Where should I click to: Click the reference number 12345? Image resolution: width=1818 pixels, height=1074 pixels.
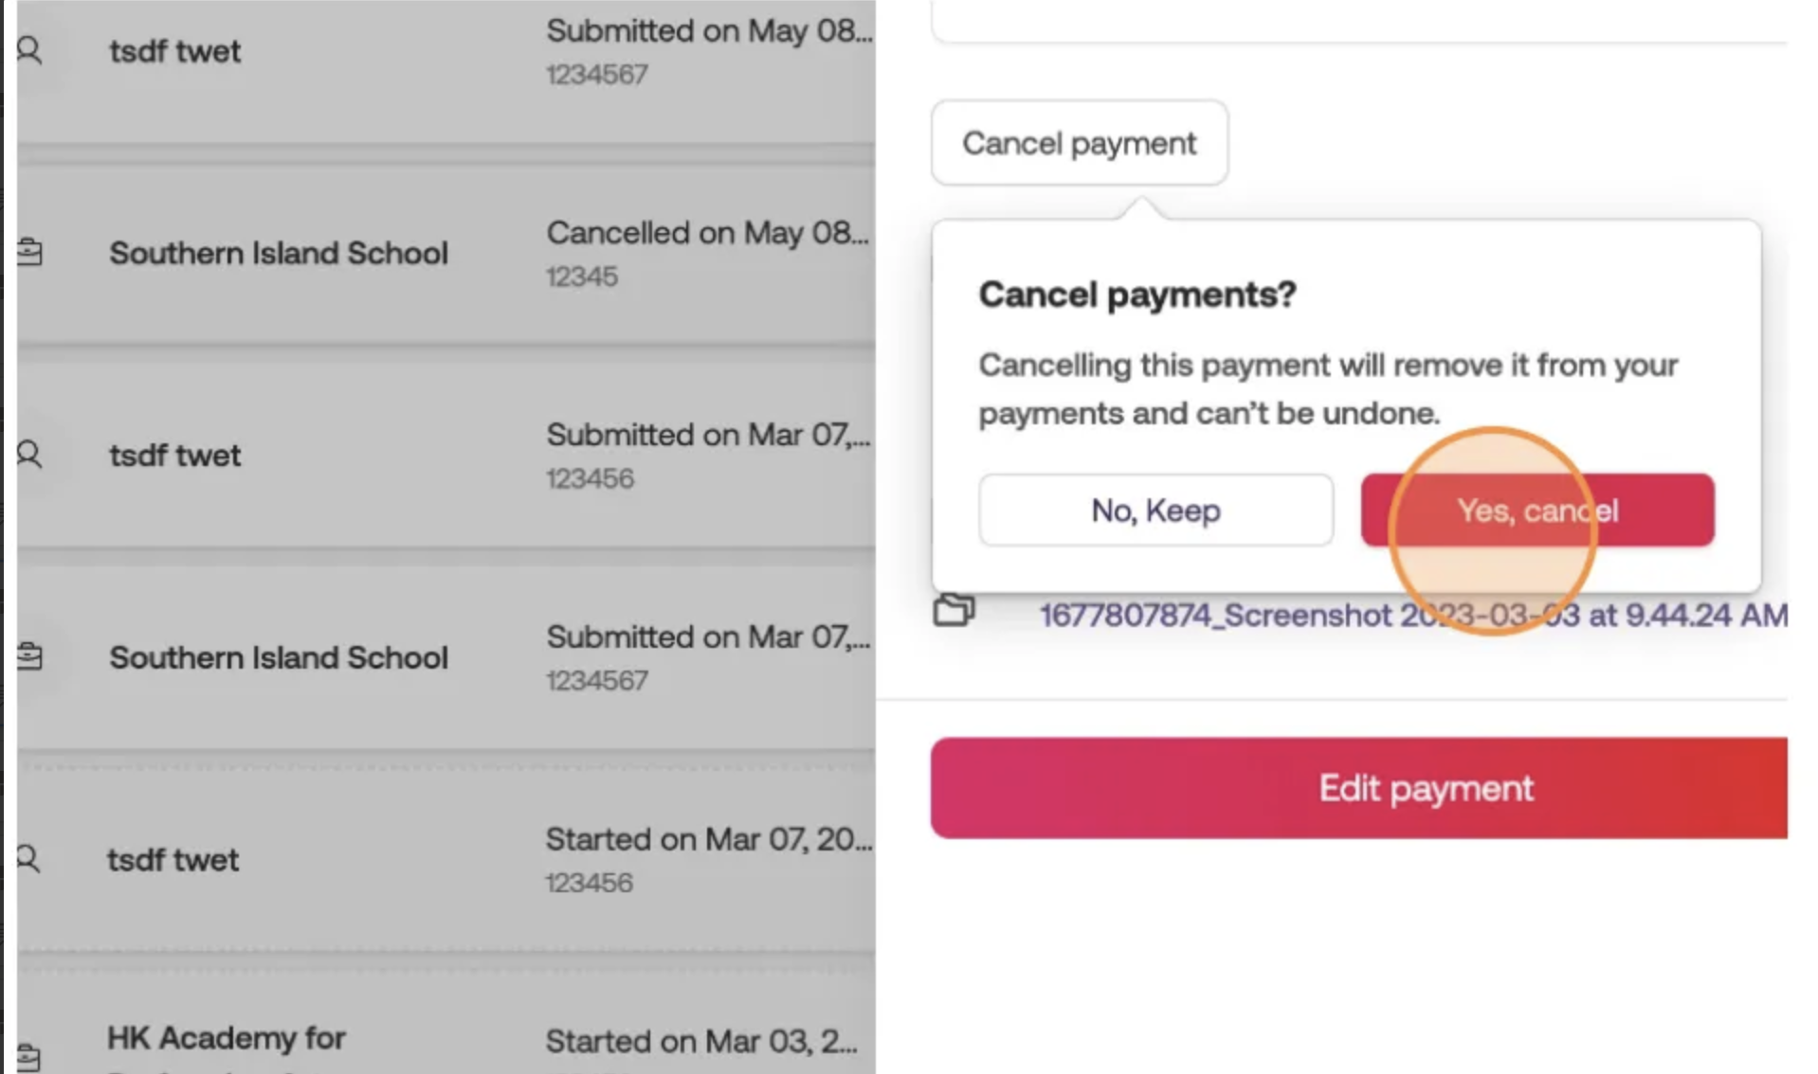pyautogui.click(x=582, y=277)
